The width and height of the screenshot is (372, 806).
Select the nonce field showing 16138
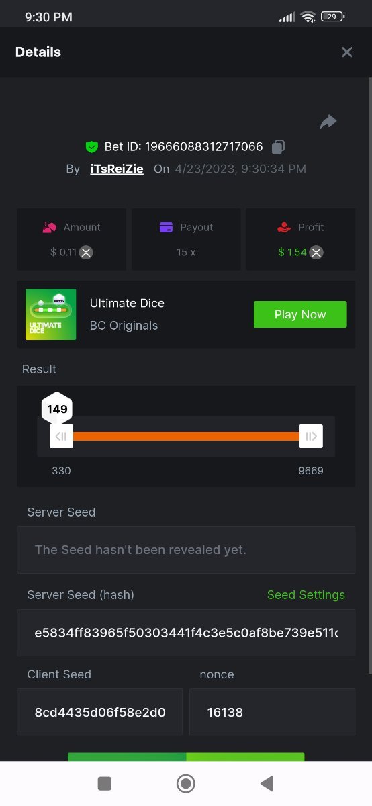tap(272, 712)
